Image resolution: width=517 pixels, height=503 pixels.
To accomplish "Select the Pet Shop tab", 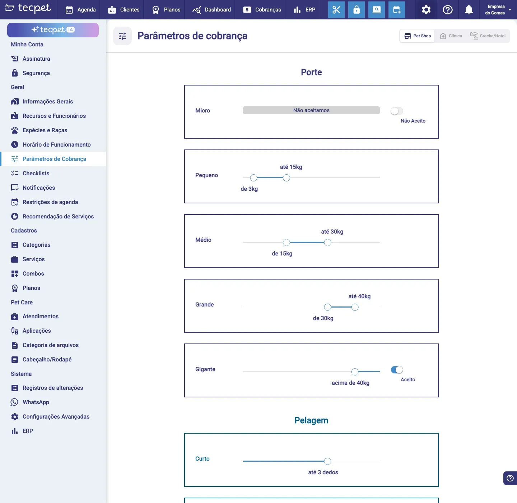I will coord(418,36).
